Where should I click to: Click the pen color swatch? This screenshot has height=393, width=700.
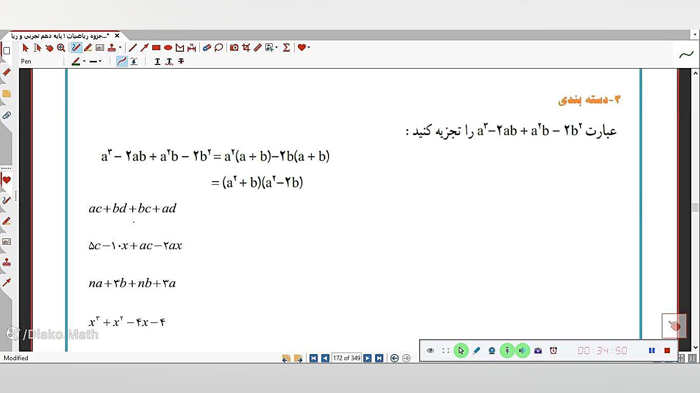[x=76, y=61]
